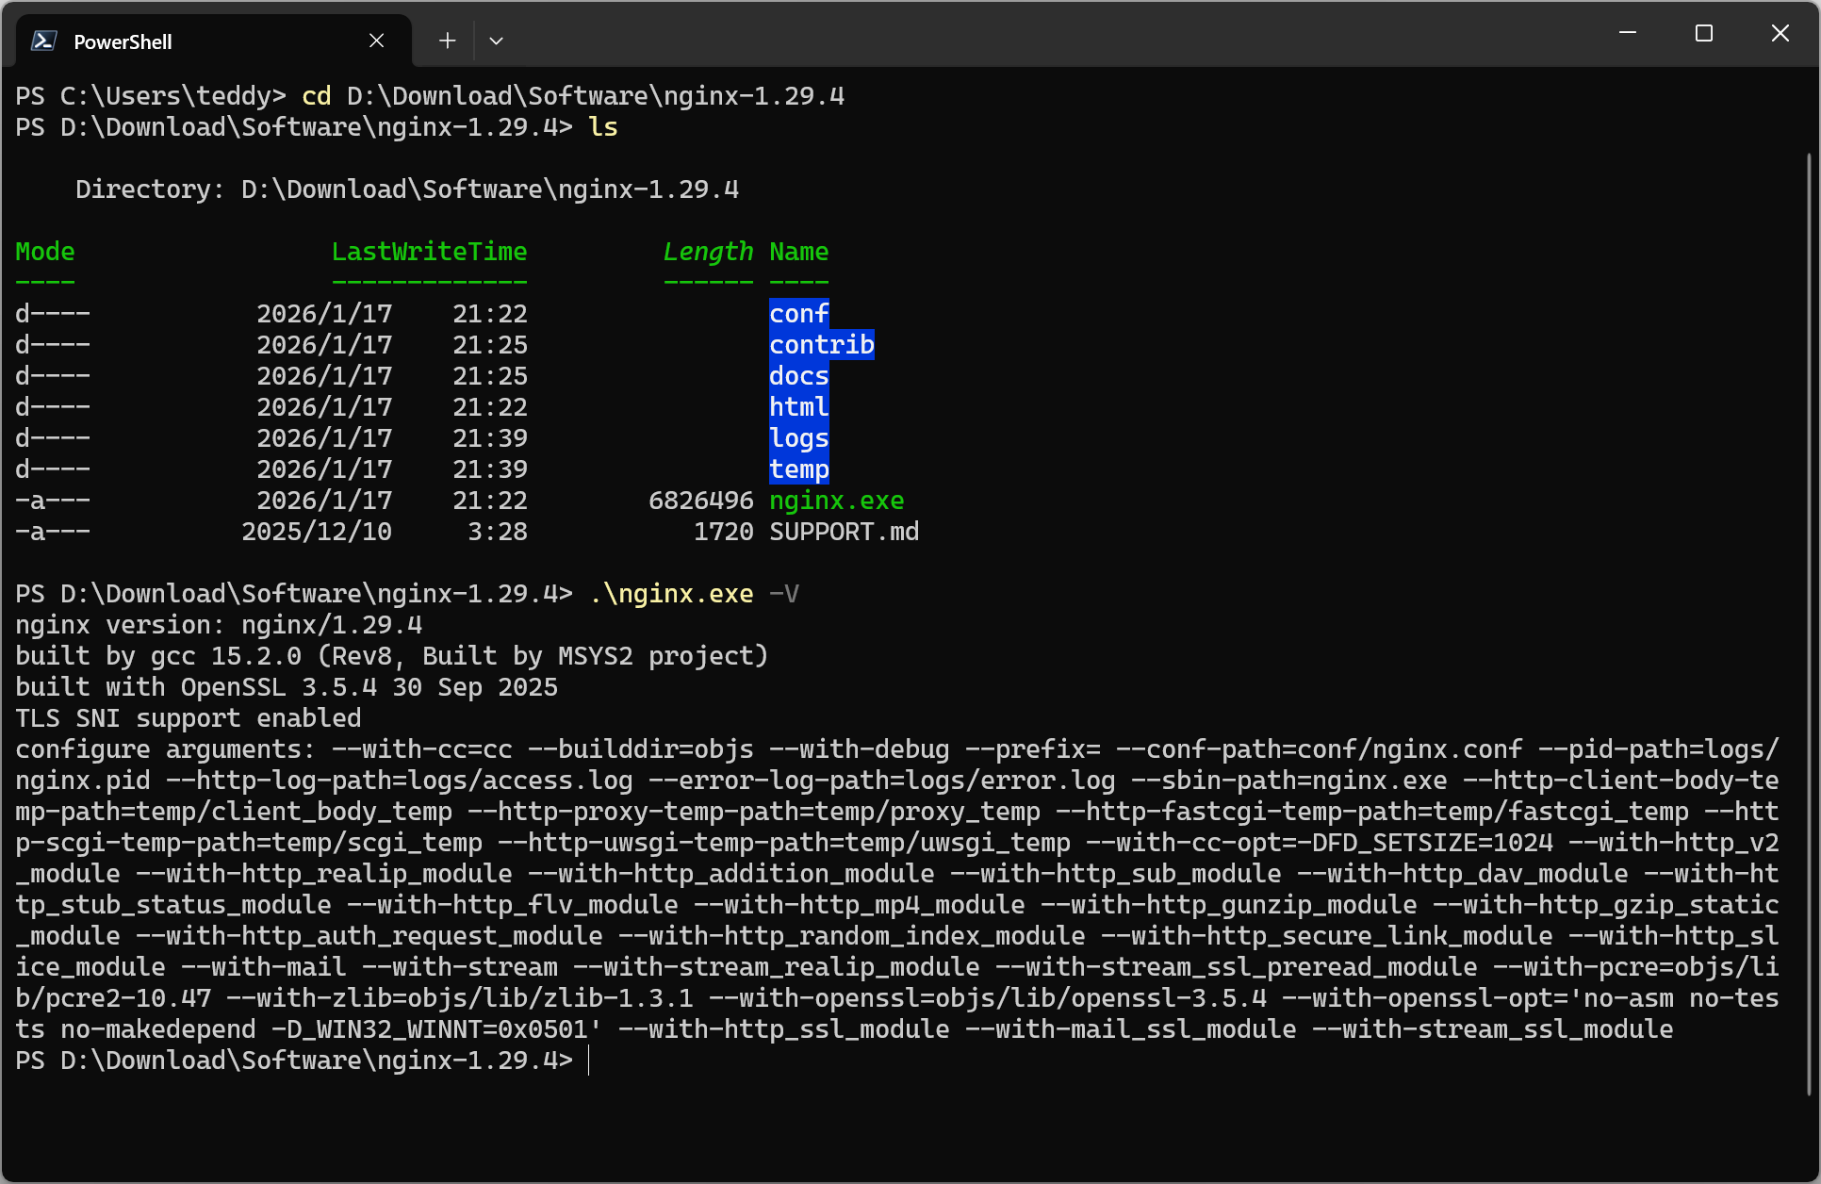The image size is (1821, 1184).
Task: Click the 'Name' column header
Action: tap(799, 252)
